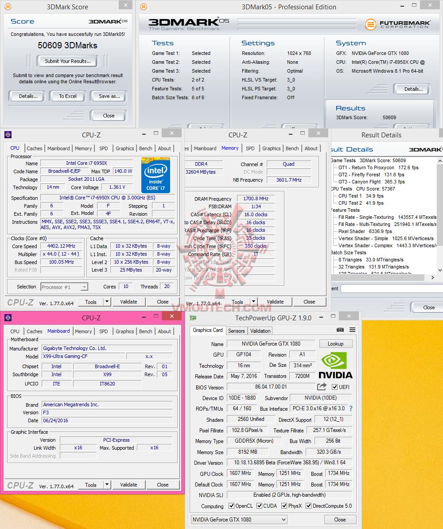
Task: Click the Intel Core i7 badge in CPU-Z
Action: [x=155, y=175]
